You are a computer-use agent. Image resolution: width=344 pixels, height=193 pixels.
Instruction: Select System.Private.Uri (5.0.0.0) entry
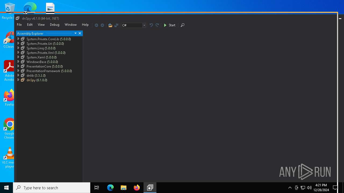(x=45, y=44)
